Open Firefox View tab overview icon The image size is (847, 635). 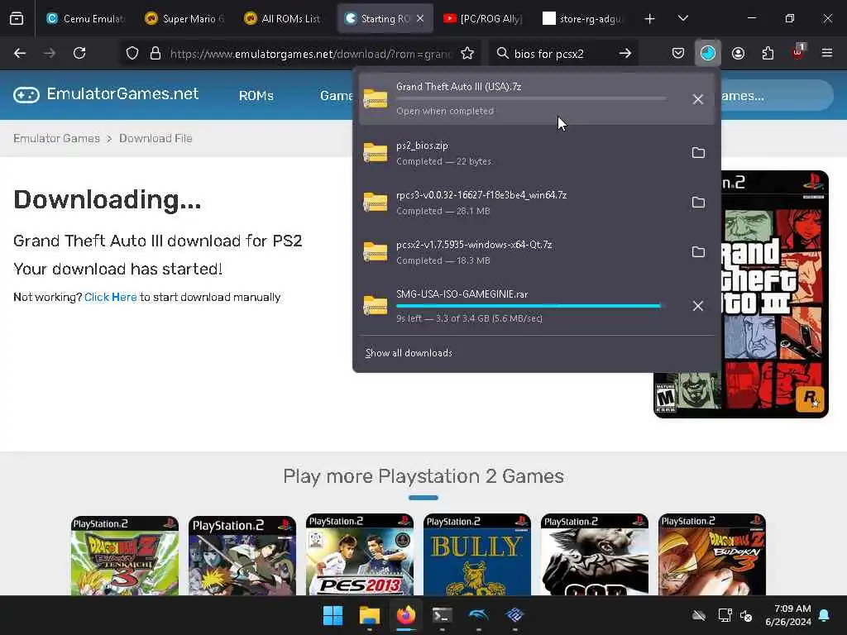click(x=17, y=19)
